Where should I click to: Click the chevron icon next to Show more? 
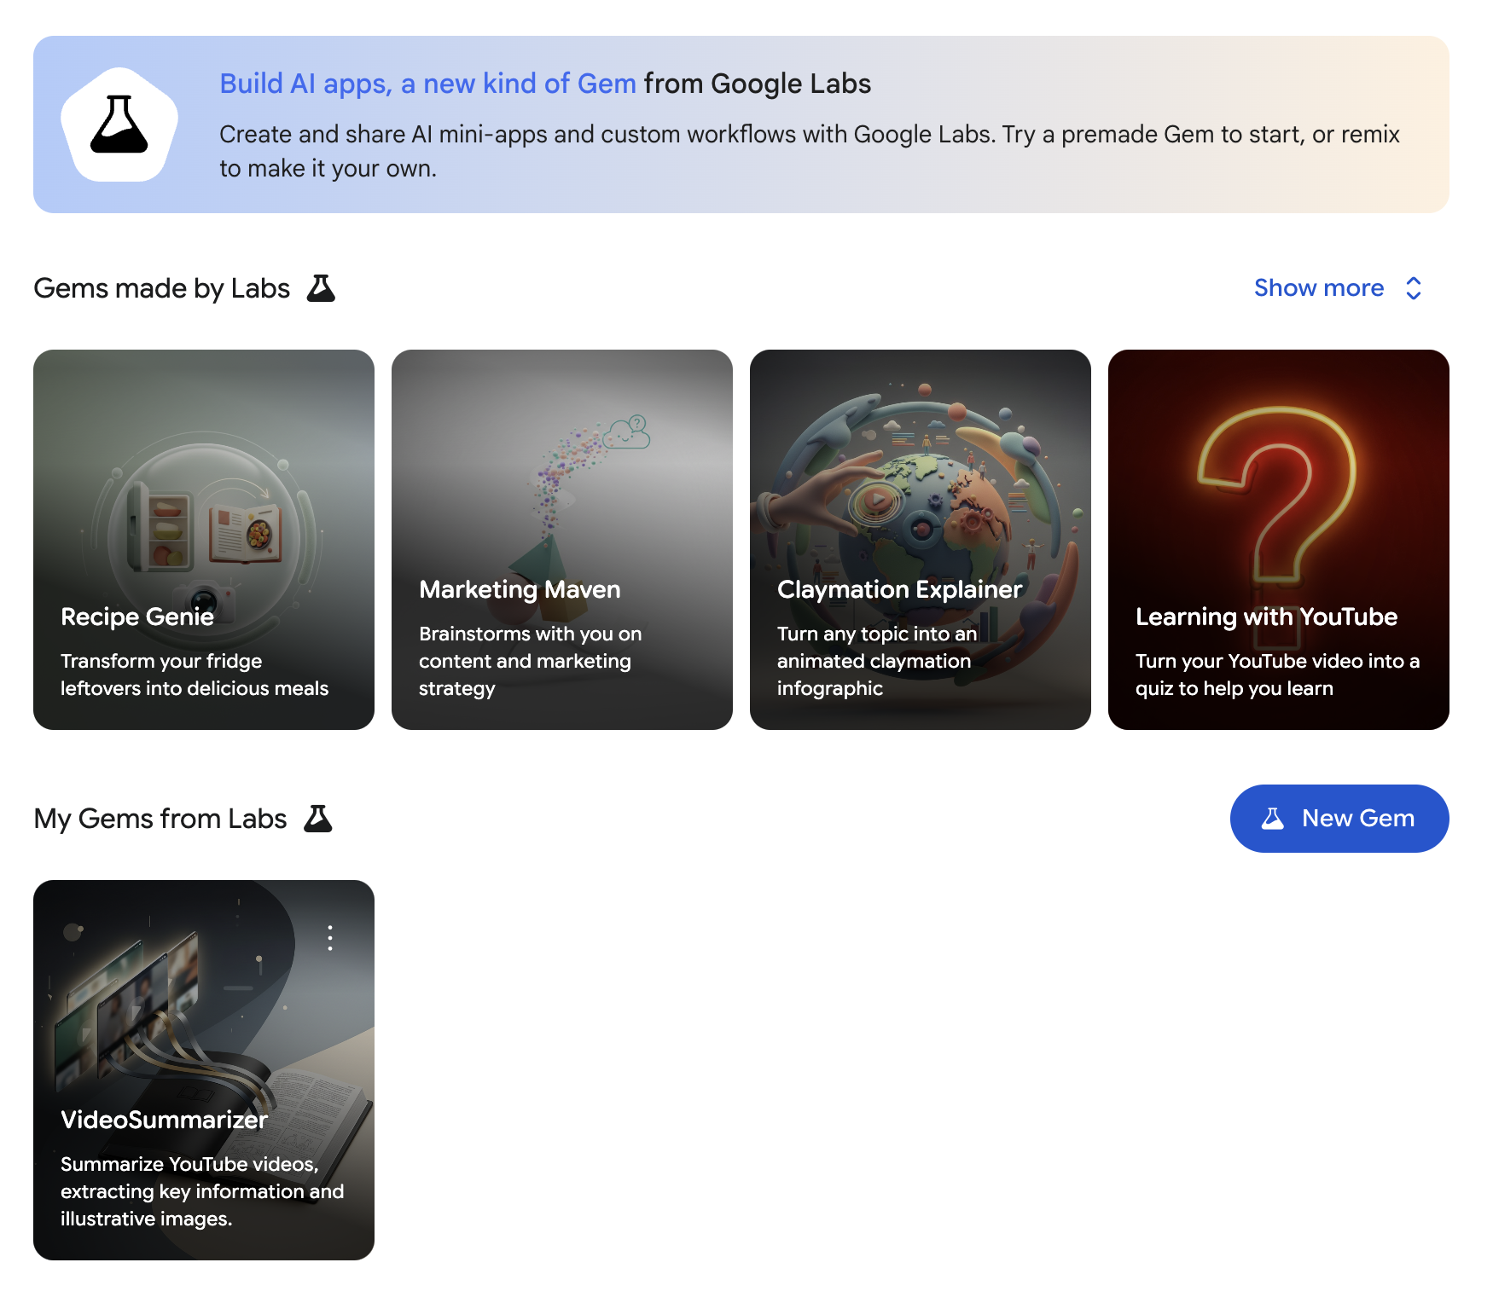(1414, 288)
